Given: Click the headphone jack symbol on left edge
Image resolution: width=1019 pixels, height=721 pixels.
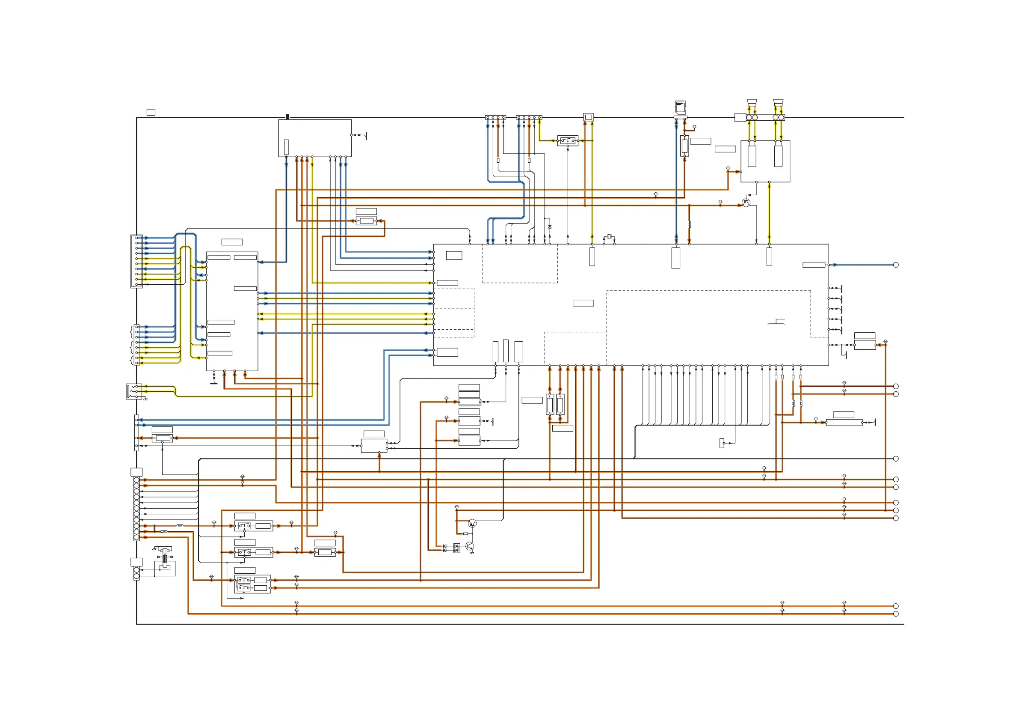Looking at the screenshot, I should (x=133, y=391).
